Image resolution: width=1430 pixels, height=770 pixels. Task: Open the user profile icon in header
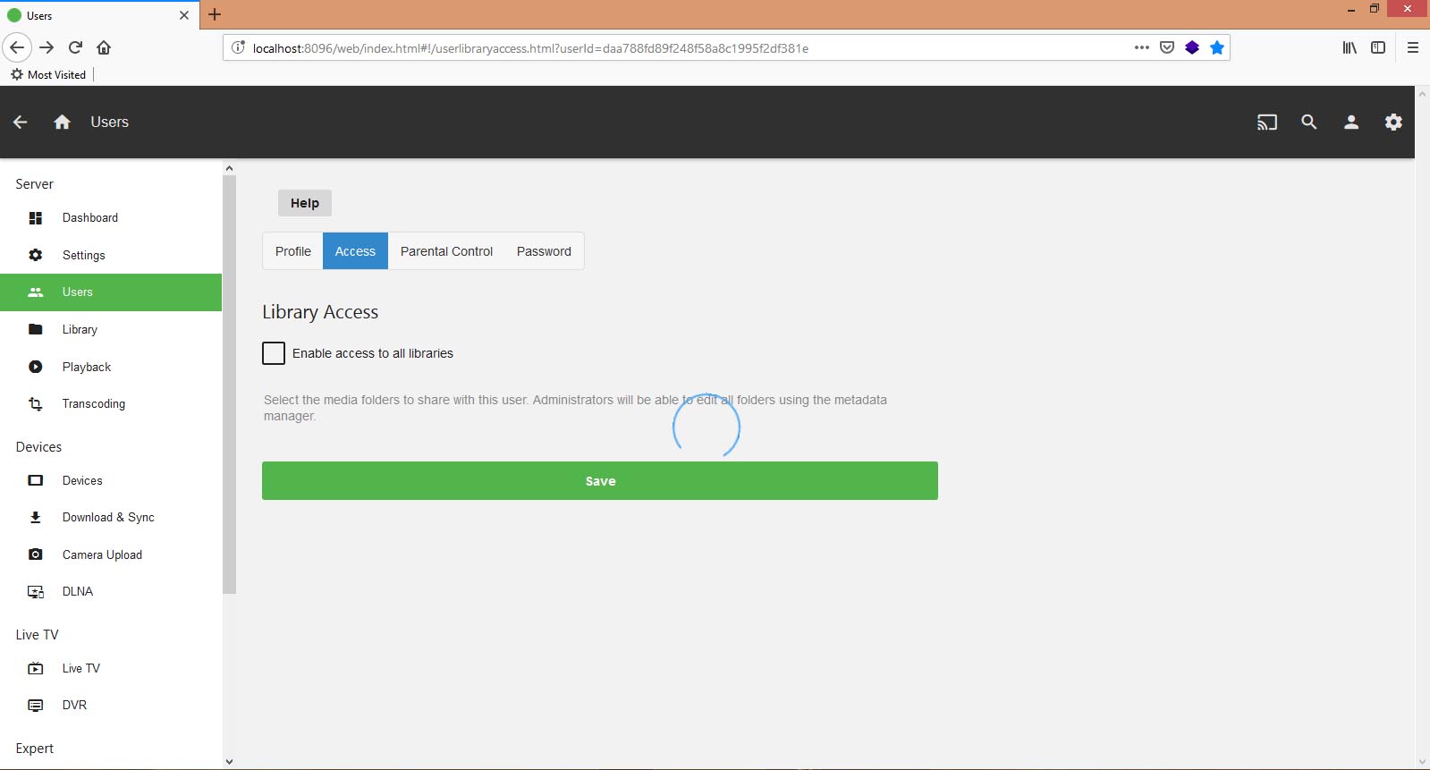coord(1351,123)
